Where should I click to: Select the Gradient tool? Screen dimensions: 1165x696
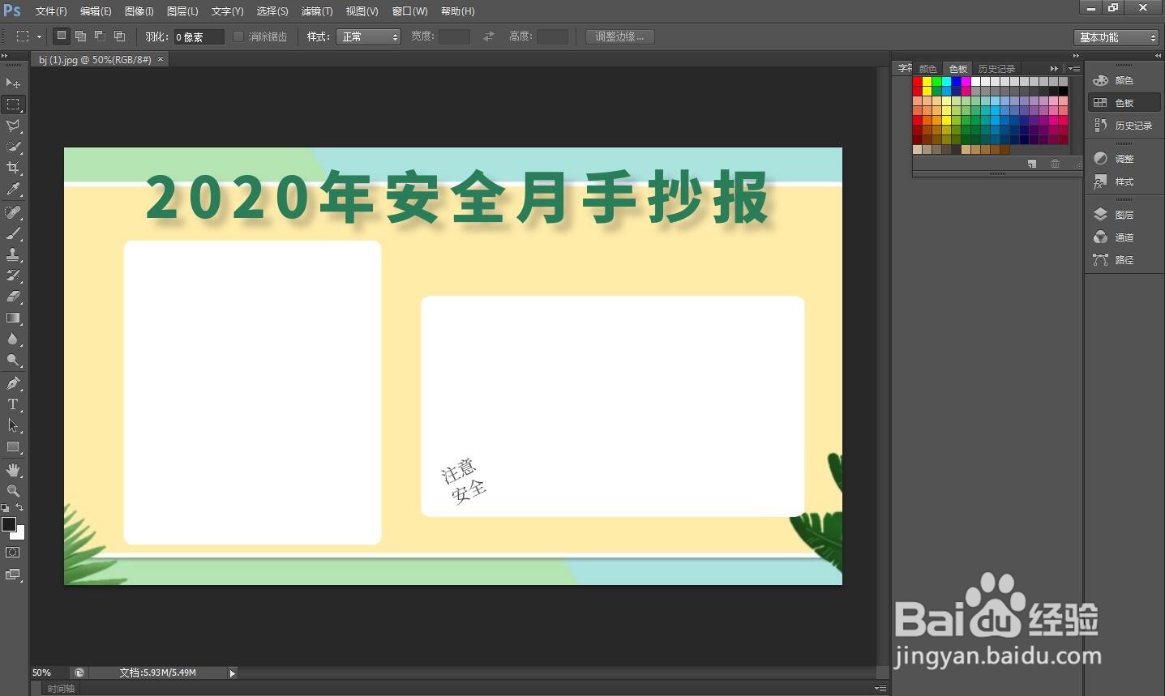13,318
